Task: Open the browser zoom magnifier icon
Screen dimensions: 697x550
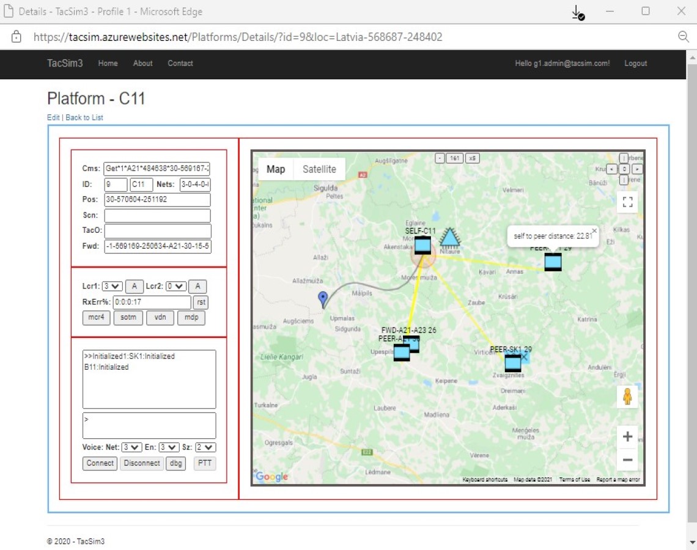Action: (x=684, y=37)
